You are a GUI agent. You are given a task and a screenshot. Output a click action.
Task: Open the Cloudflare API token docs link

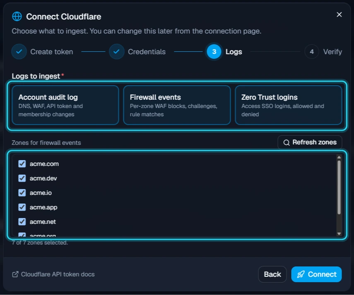(53, 274)
